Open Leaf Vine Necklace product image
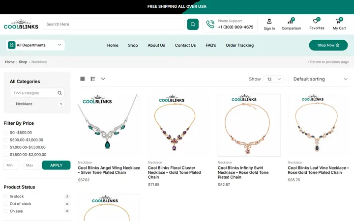 319,125
